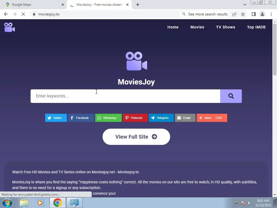Open the TV Shows menu item
Screen dimensions: 277x208
point(226,27)
